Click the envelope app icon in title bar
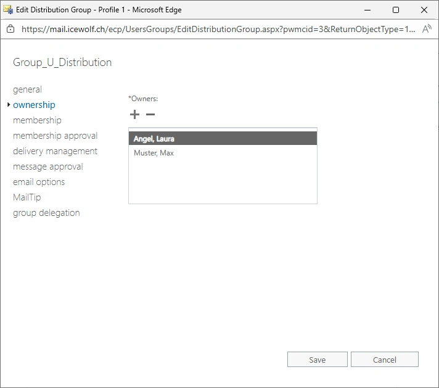Screen dimensions: 439x388 [8, 10]
